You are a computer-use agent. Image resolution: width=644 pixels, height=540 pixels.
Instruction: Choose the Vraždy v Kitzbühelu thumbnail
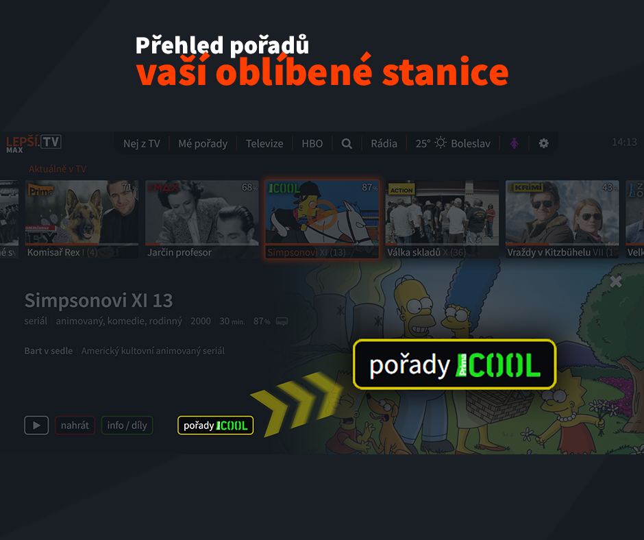(x=562, y=219)
